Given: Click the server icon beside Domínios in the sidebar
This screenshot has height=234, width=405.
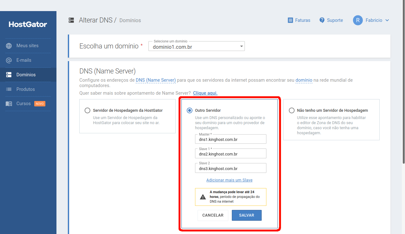Looking at the screenshot, I should (x=9, y=75).
